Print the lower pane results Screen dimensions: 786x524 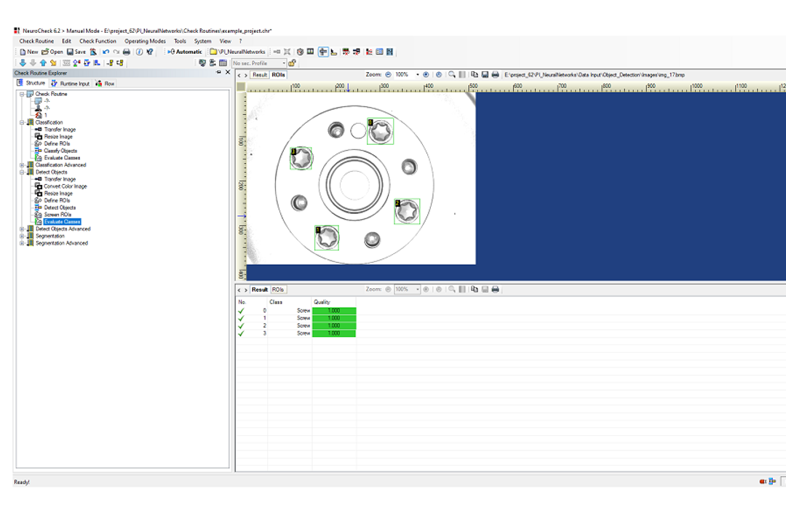click(x=496, y=290)
